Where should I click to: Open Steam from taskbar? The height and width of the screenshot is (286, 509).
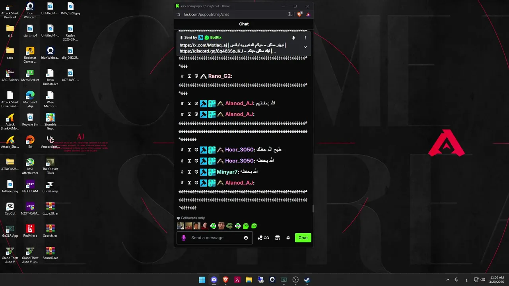click(307, 280)
